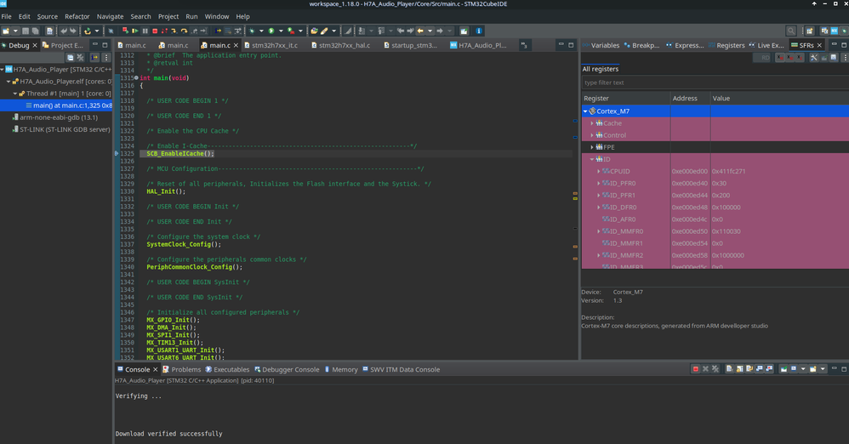Image resolution: width=849 pixels, height=444 pixels.
Task: Open the Breakpoints view tab
Action: (642, 45)
